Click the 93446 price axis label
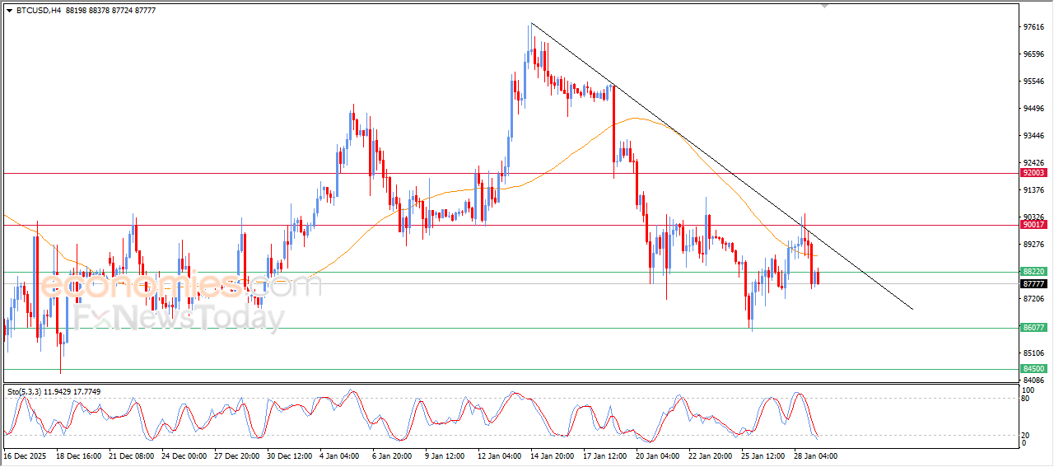1054x467 pixels. pyautogui.click(x=1033, y=136)
